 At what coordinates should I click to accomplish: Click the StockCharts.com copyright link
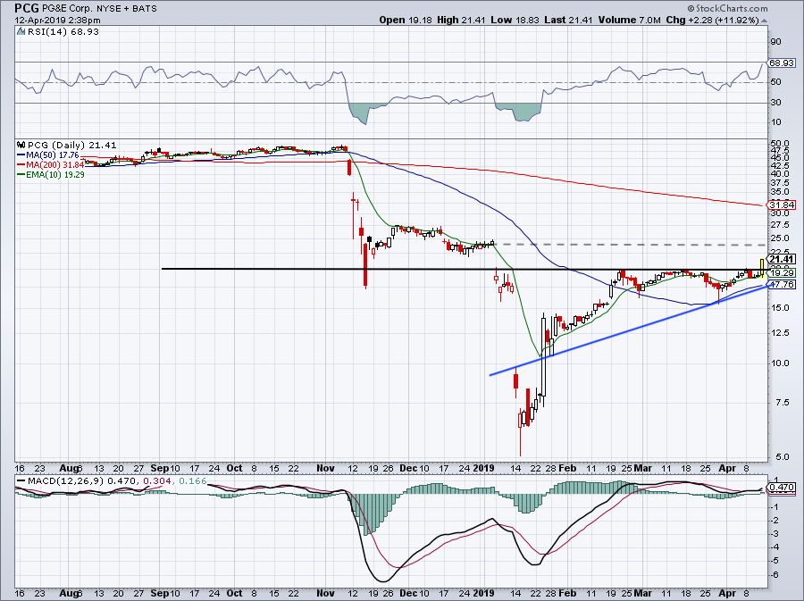(727, 8)
